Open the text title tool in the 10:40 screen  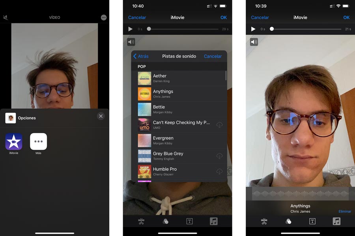189,221
